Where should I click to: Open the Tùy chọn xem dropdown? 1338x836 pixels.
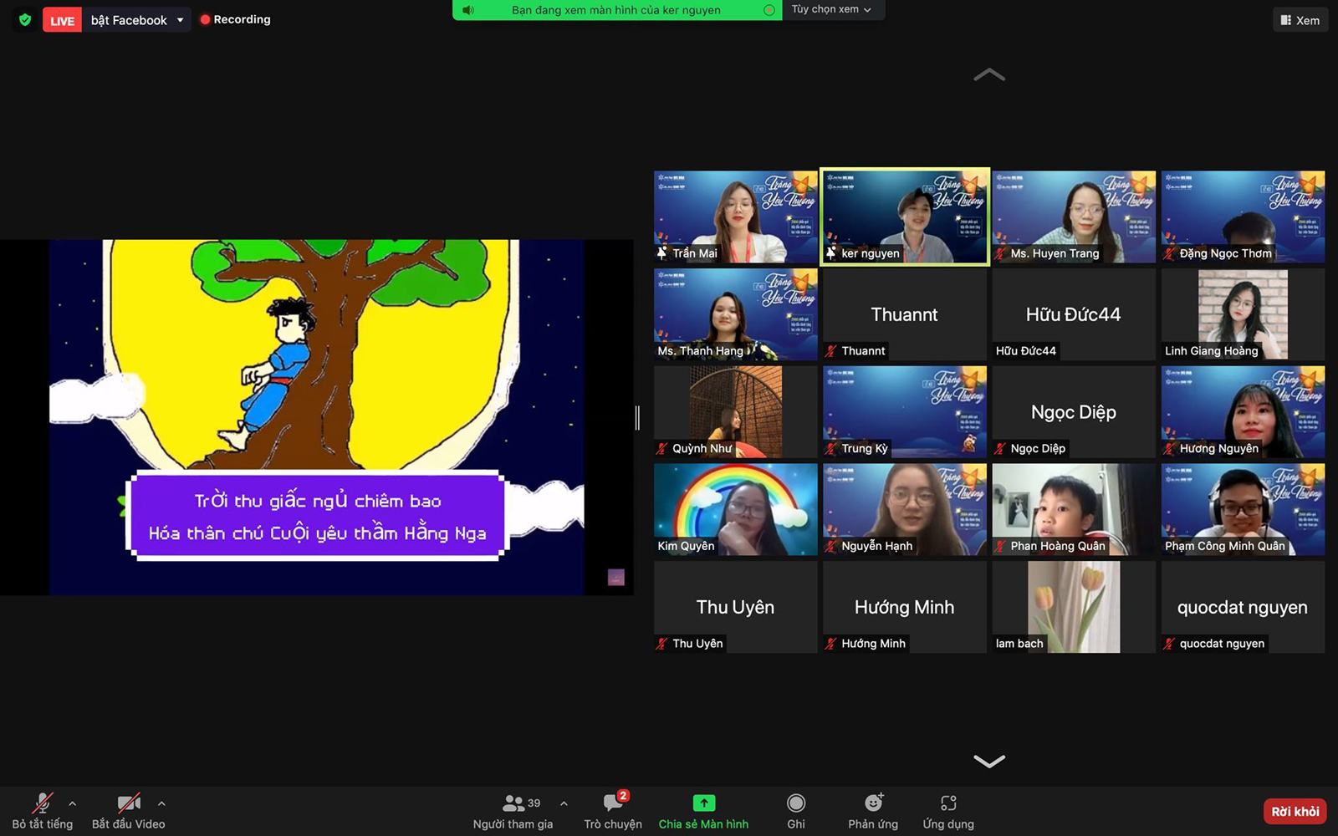coord(832,10)
